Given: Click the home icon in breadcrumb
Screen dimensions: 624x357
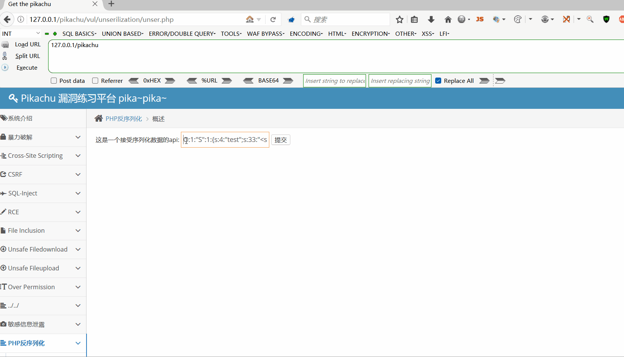Looking at the screenshot, I should tap(99, 118).
